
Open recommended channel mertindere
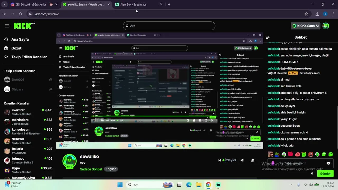click(28, 122)
